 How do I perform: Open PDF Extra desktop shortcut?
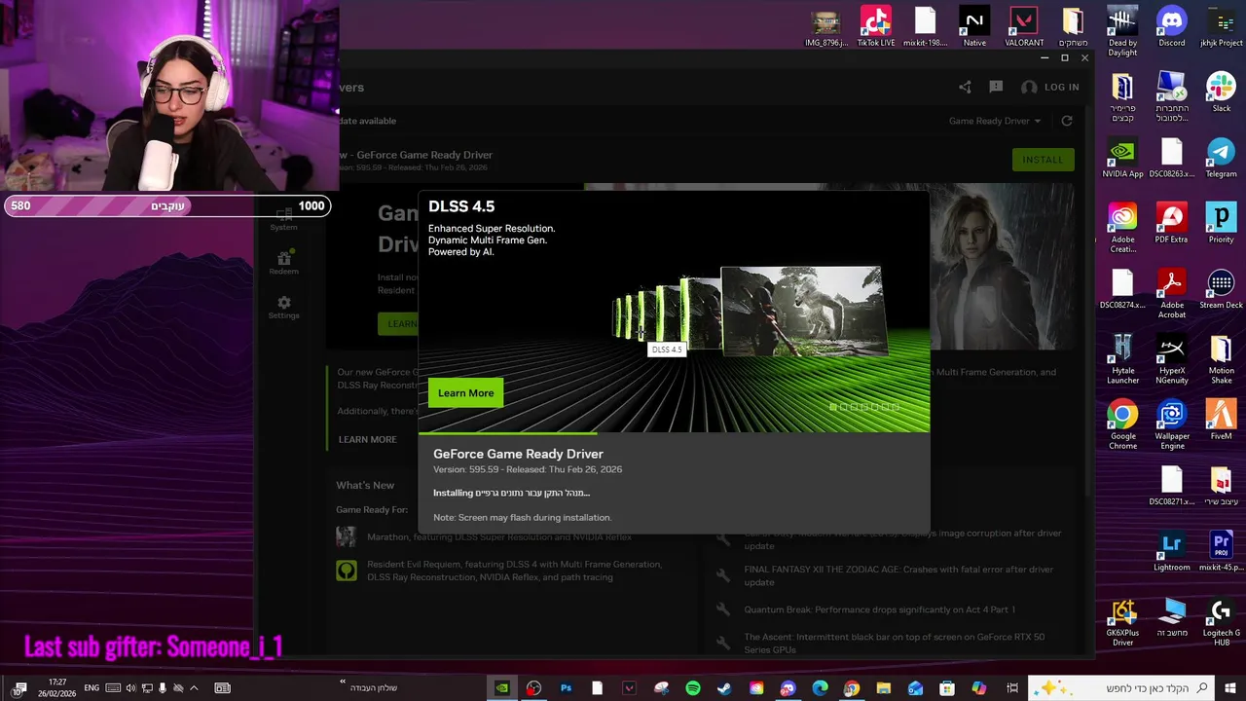pyautogui.click(x=1172, y=223)
